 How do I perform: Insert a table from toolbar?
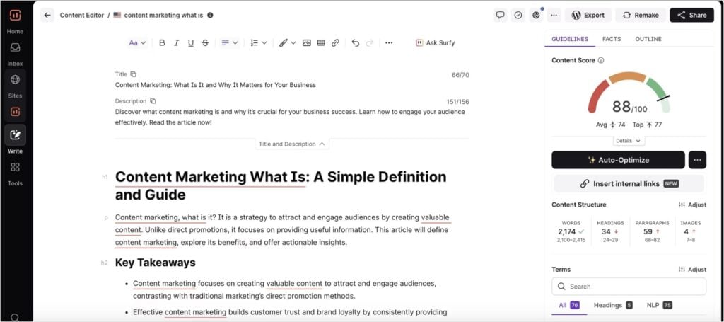[321, 43]
